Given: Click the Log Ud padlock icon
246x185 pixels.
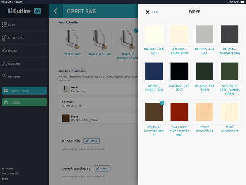Looking at the screenshot, I should coord(6,102).
